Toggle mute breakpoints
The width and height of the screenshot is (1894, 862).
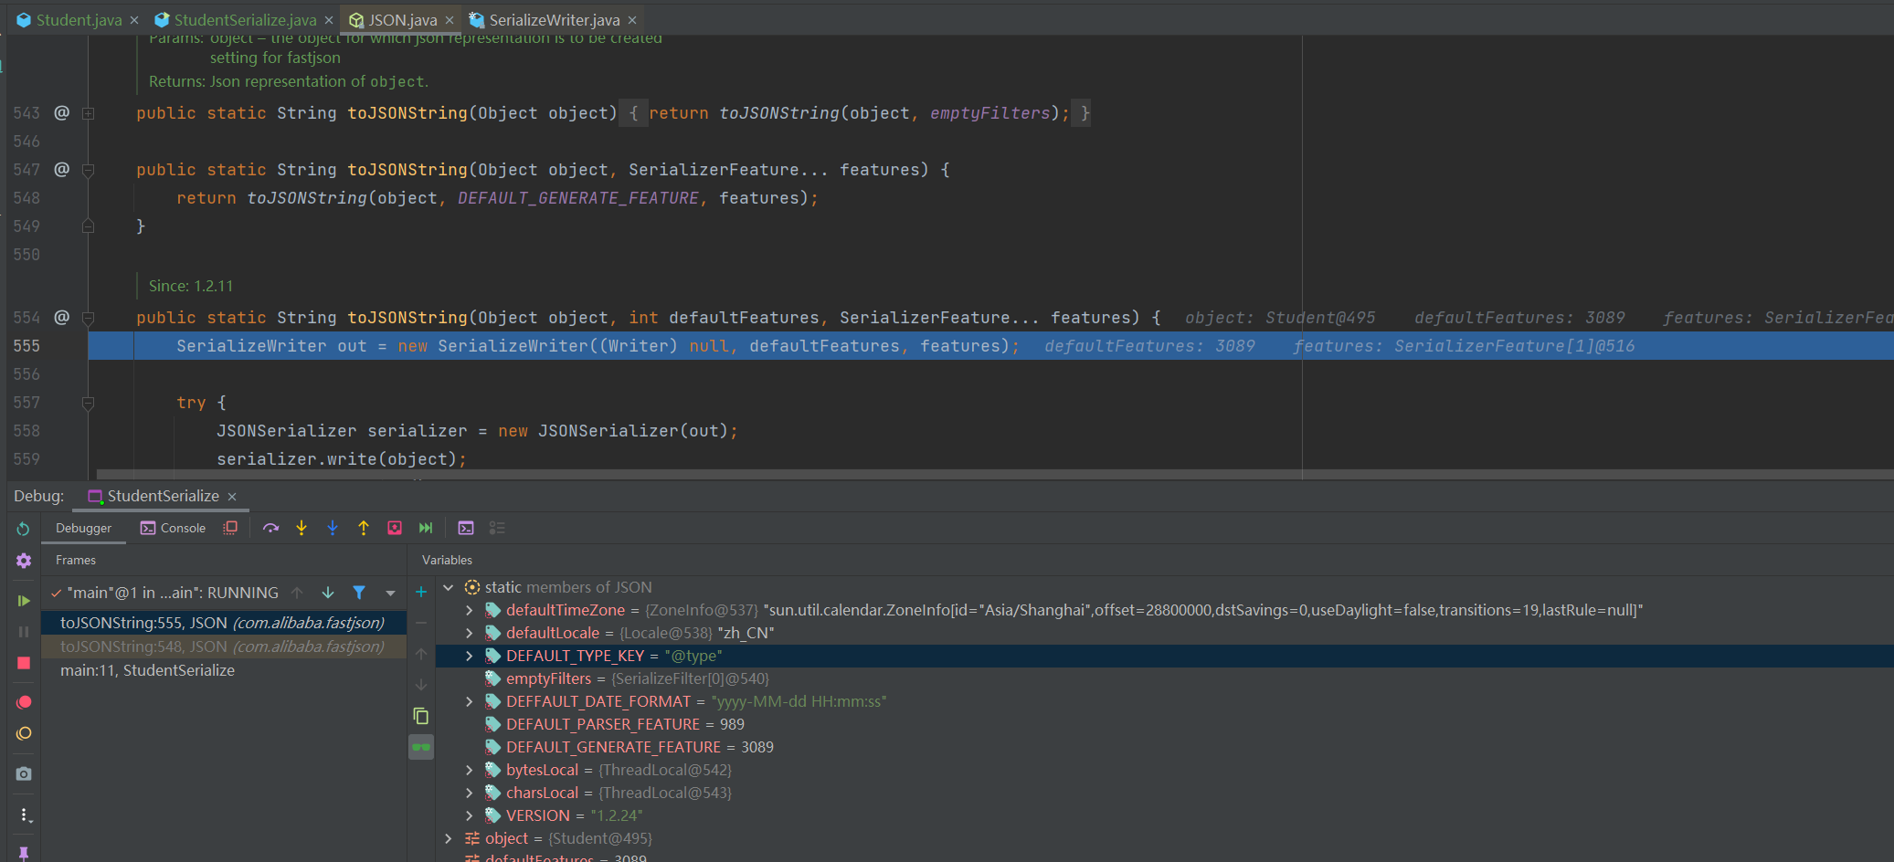tap(24, 733)
